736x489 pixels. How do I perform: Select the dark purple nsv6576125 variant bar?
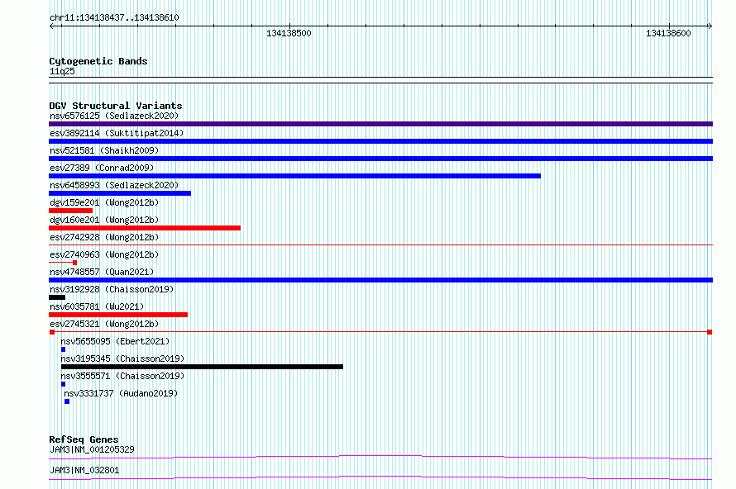(380, 124)
